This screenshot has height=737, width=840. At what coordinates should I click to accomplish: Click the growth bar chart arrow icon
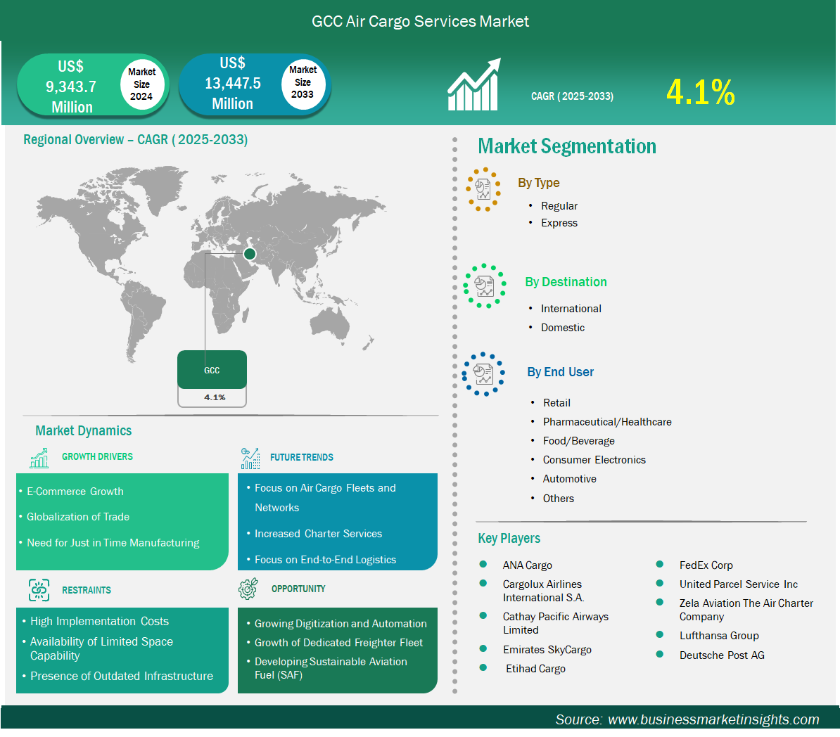coord(473,85)
